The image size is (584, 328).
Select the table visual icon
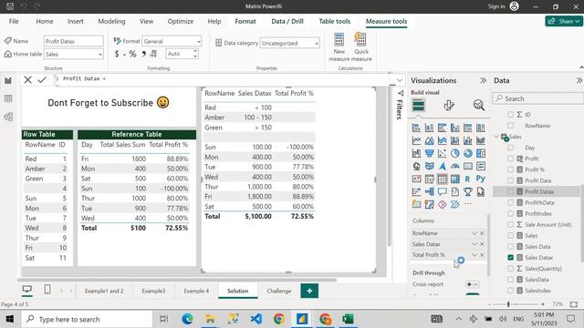click(442, 179)
